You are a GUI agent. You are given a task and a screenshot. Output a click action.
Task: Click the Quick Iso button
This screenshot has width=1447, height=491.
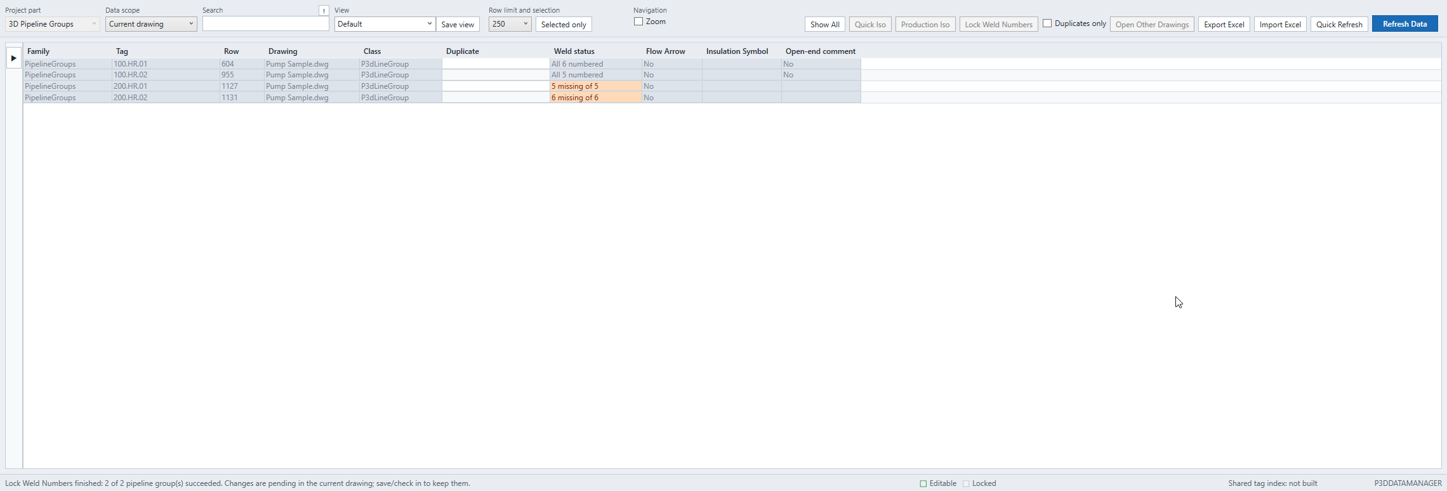[870, 24]
